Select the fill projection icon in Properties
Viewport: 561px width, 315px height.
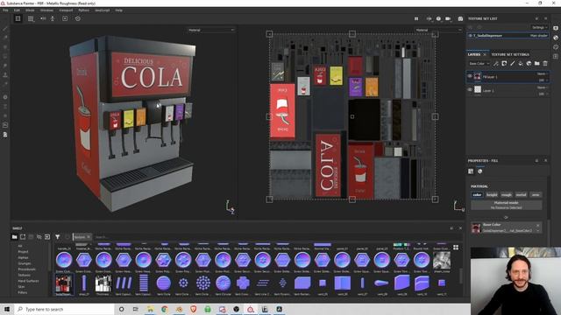click(x=471, y=171)
